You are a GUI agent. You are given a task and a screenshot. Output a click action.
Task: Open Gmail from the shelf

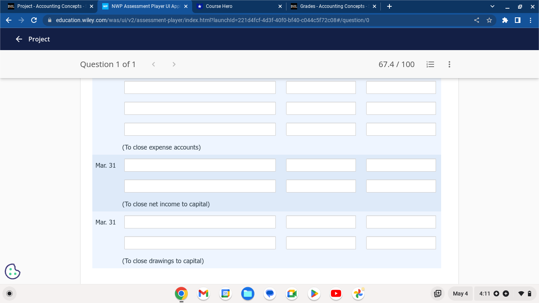click(203, 294)
